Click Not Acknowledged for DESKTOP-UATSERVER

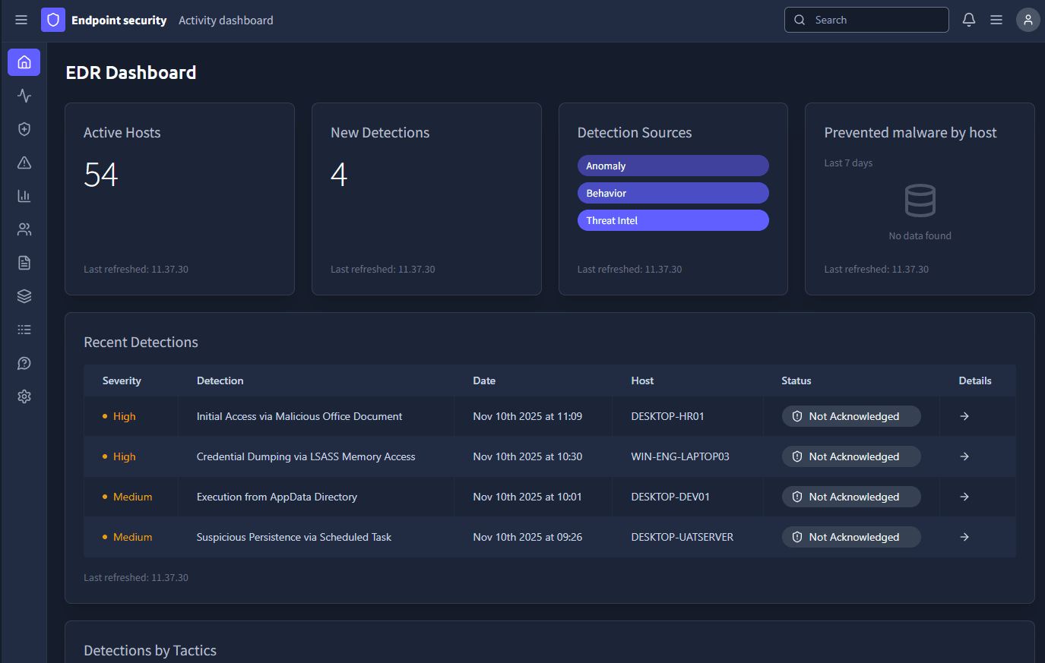point(850,537)
